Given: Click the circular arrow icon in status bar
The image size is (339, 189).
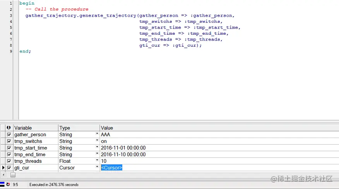Looking at the screenshot, I should point(8,184).
